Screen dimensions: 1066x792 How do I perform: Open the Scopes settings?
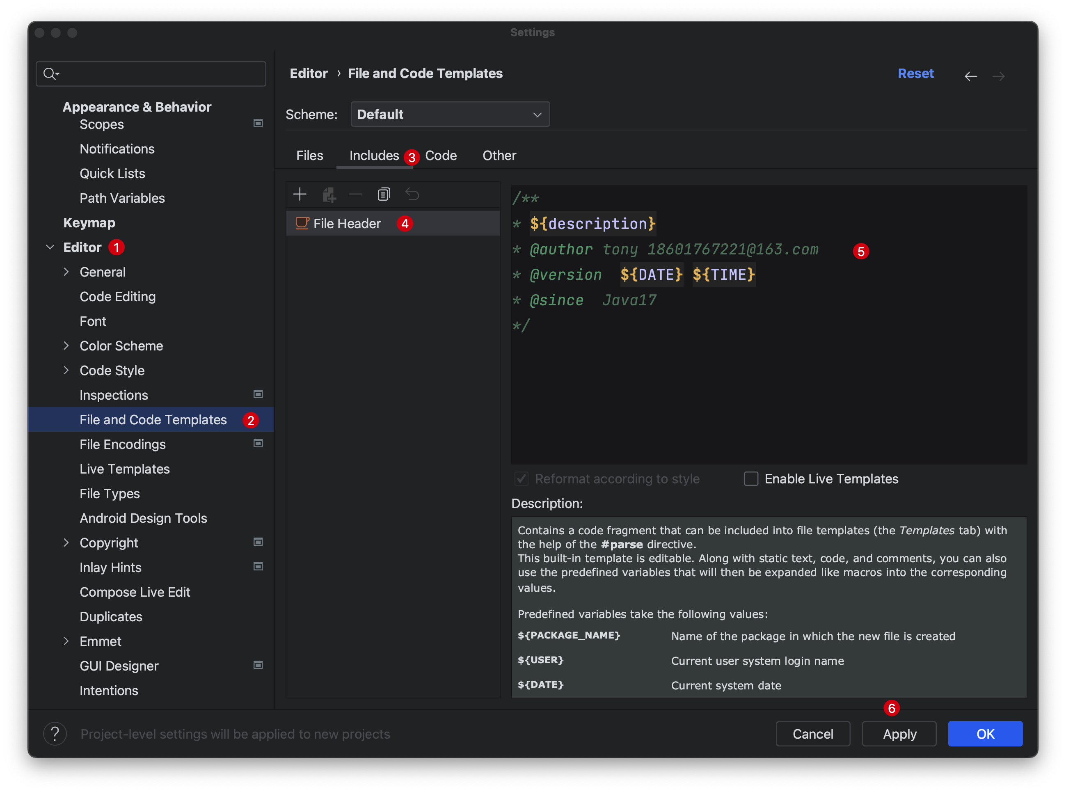pos(102,124)
